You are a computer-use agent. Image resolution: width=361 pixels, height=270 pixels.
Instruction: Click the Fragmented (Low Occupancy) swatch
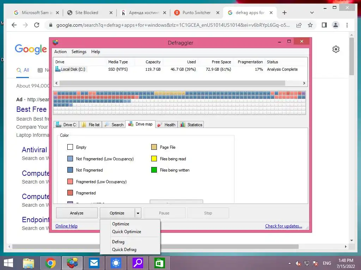[x=70, y=181]
